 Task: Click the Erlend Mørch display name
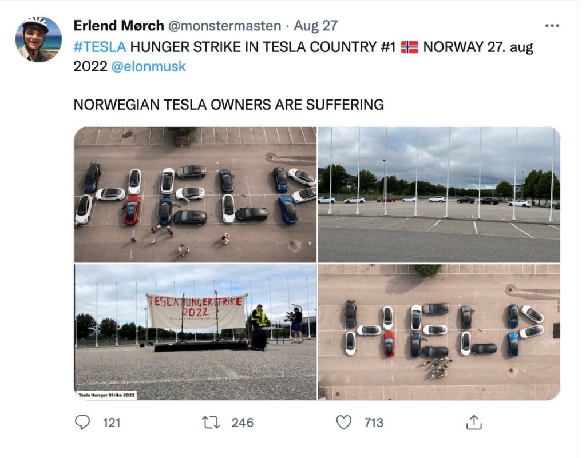point(119,26)
